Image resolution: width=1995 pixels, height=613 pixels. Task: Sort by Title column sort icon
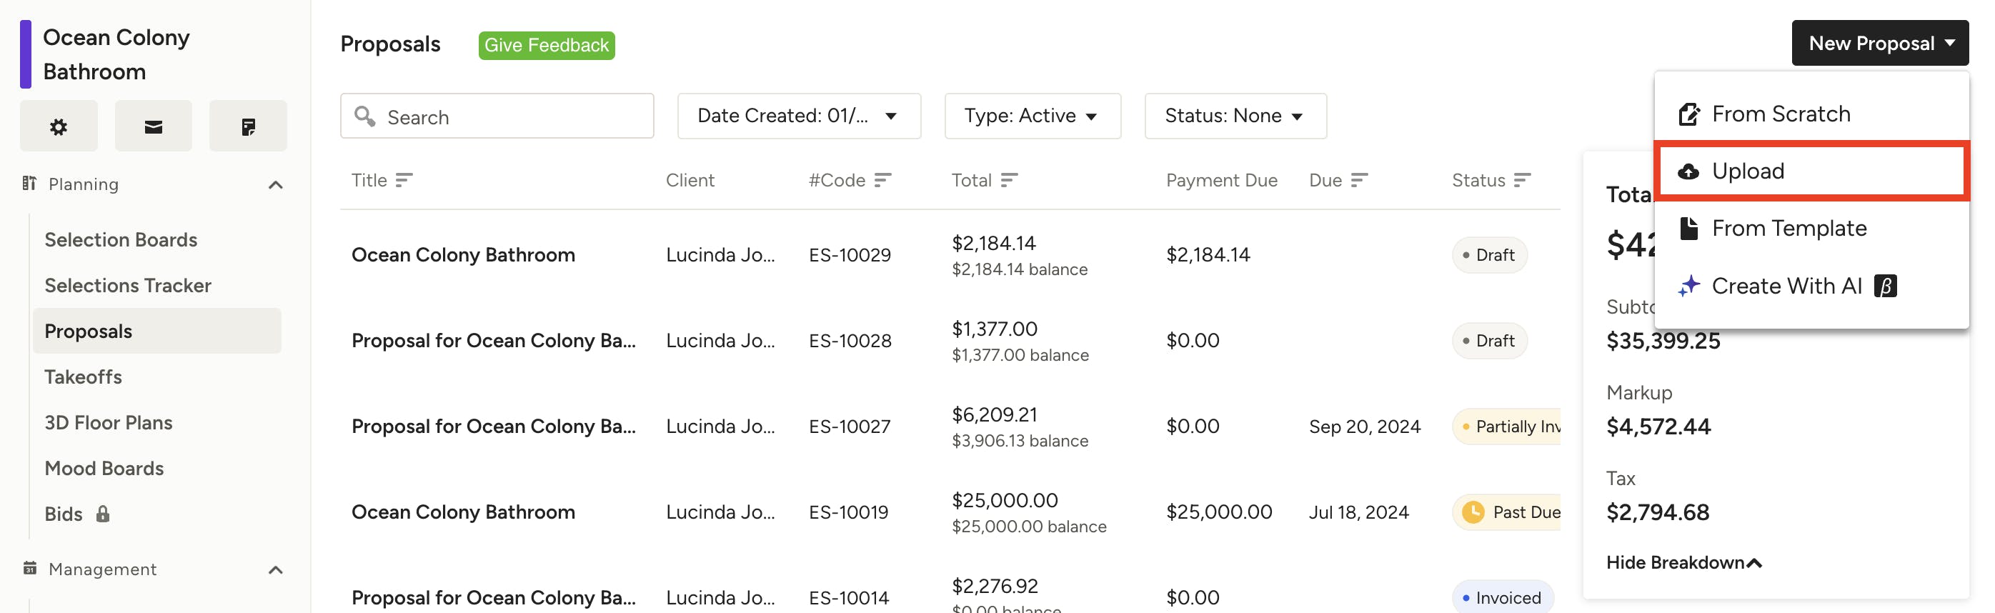(x=404, y=180)
